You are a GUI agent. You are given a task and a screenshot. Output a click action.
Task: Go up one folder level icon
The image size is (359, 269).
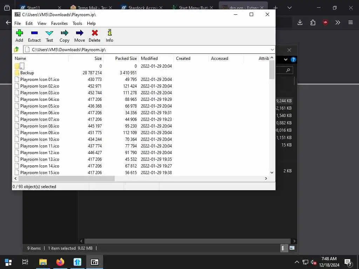(x=16, y=49)
